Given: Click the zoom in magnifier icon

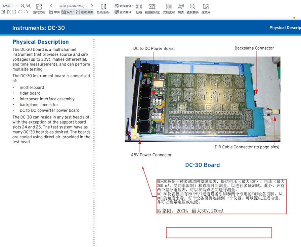Looking at the screenshot, I should pos(29,6).
